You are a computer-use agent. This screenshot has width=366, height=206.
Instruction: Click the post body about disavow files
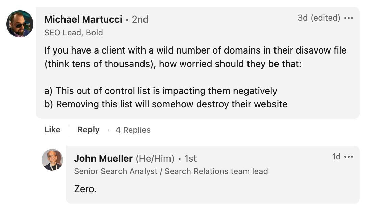click(186, 77)
